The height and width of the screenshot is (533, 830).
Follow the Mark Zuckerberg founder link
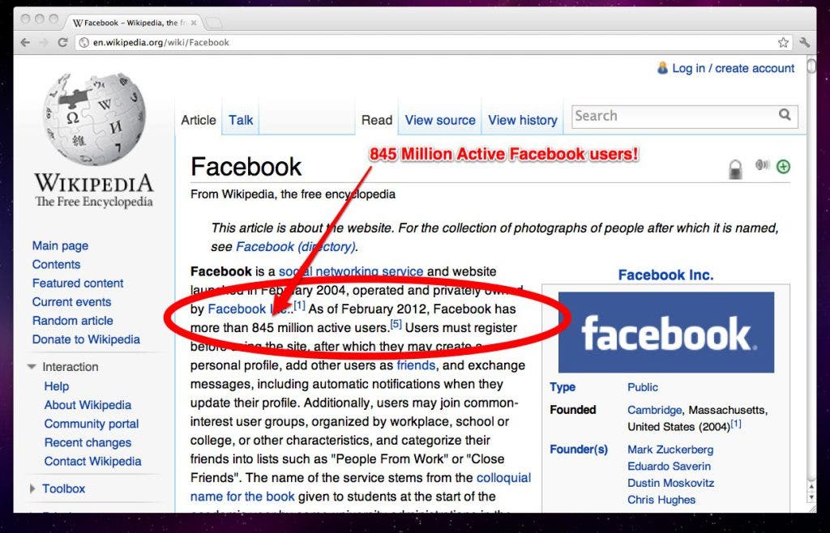tap(670, 449)
